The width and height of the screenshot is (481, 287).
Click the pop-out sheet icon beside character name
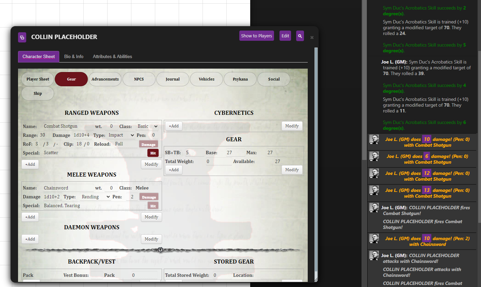22,37
